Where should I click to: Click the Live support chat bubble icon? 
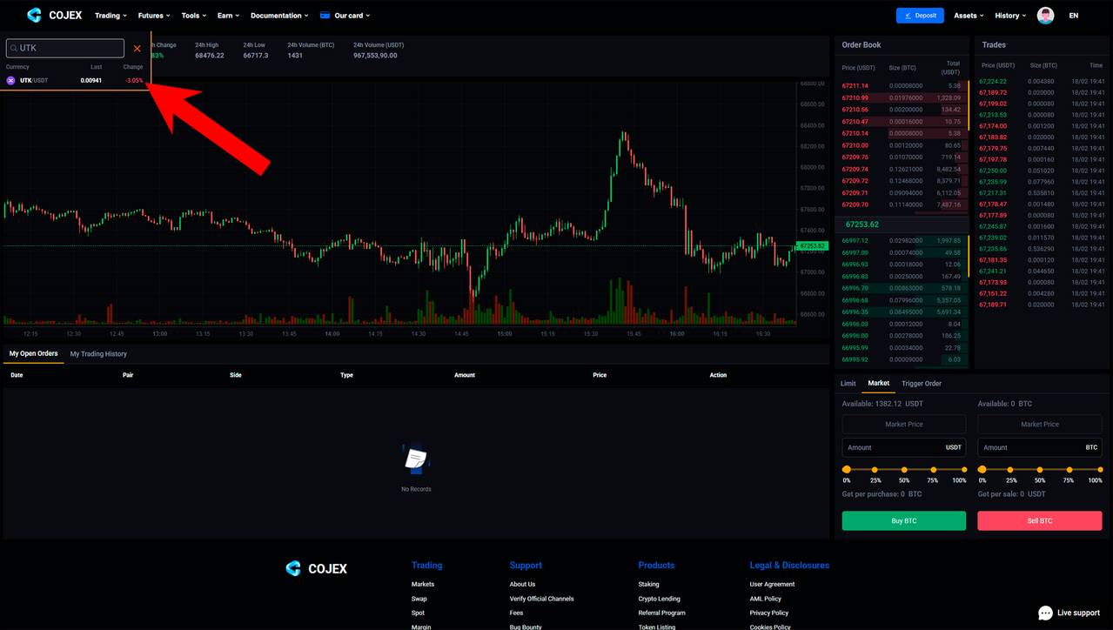1045,613
